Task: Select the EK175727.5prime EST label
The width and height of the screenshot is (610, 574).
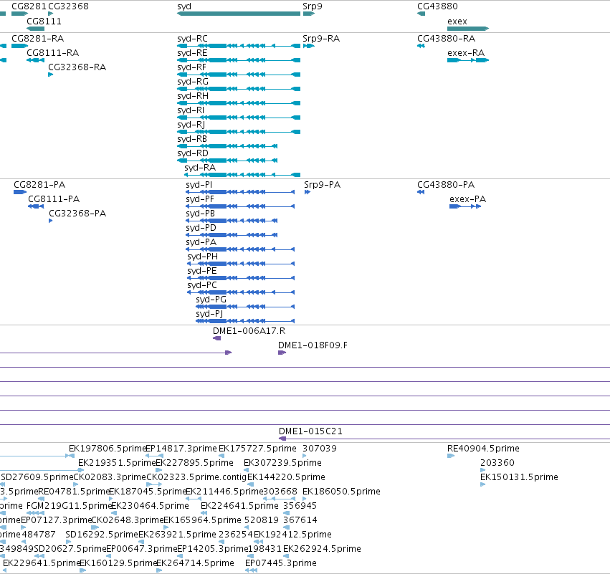Action: click(x=257, y=449)
